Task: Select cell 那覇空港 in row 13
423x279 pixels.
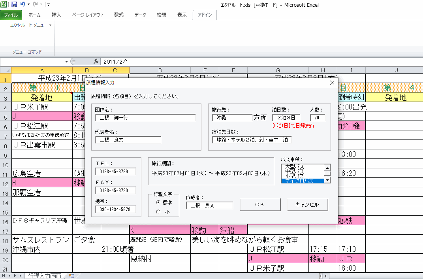Action: [x=42, y=192]
